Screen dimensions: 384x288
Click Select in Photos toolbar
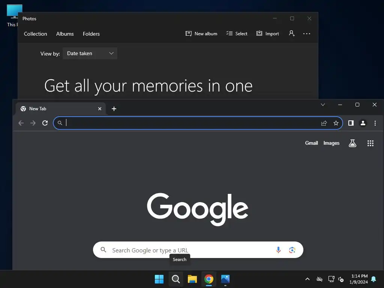pyautogui.click(x=237, y=33)
